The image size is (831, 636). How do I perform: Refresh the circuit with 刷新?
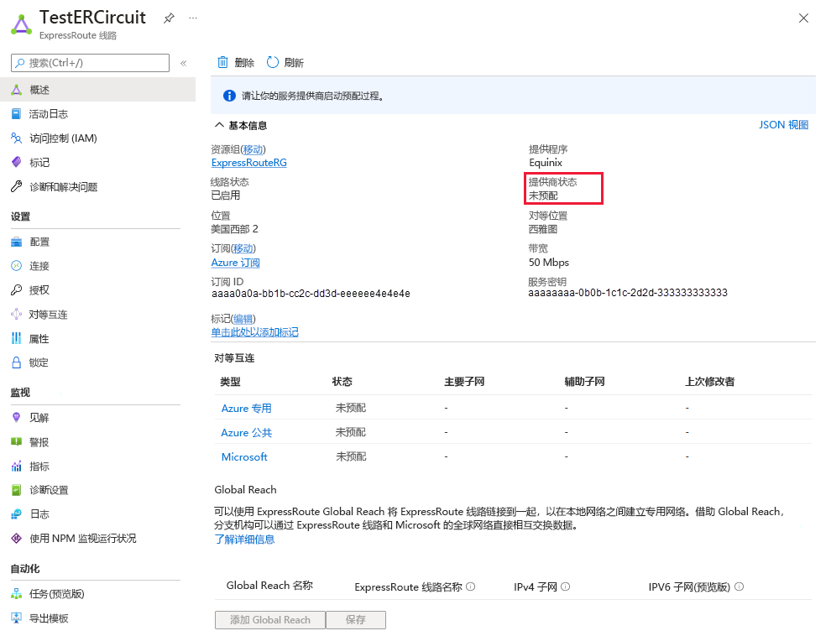tap(285, 61)
